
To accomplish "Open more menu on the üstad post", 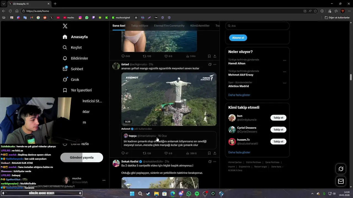I will pos(215,64).
